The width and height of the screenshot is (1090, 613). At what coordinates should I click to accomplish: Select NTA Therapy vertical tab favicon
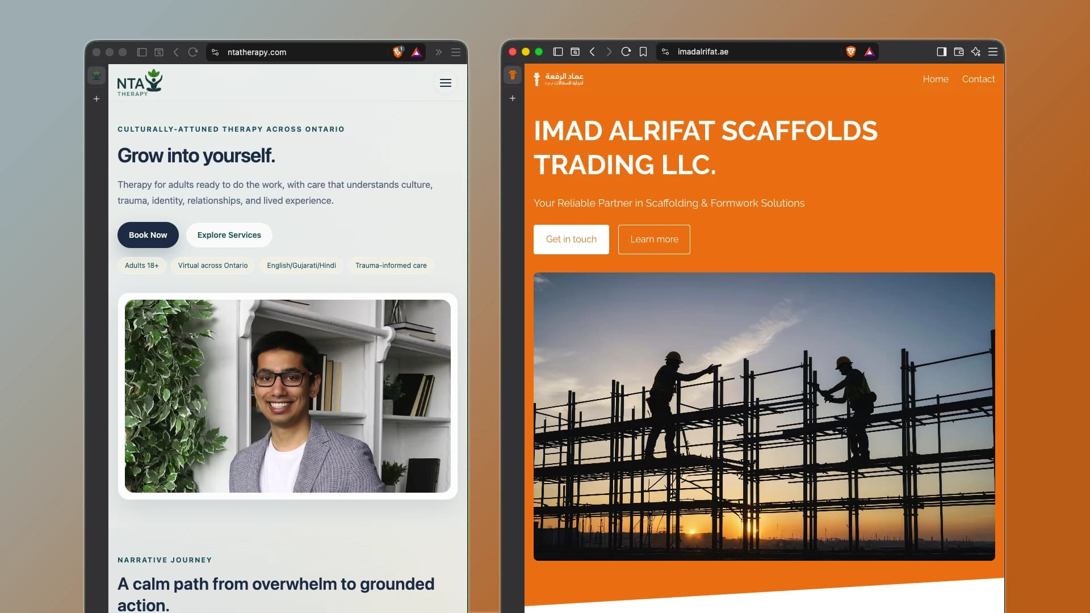[x=97, y=75]
